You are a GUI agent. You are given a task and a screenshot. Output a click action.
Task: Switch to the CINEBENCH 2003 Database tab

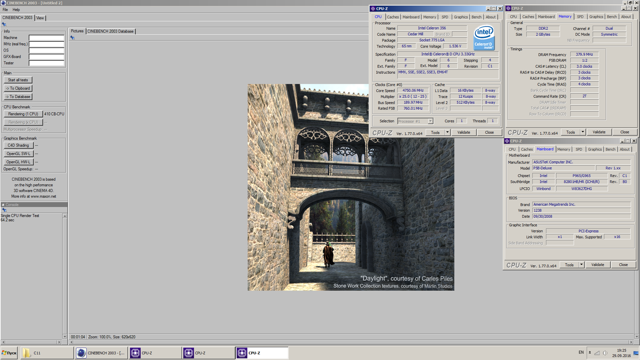tap(110, 31)
